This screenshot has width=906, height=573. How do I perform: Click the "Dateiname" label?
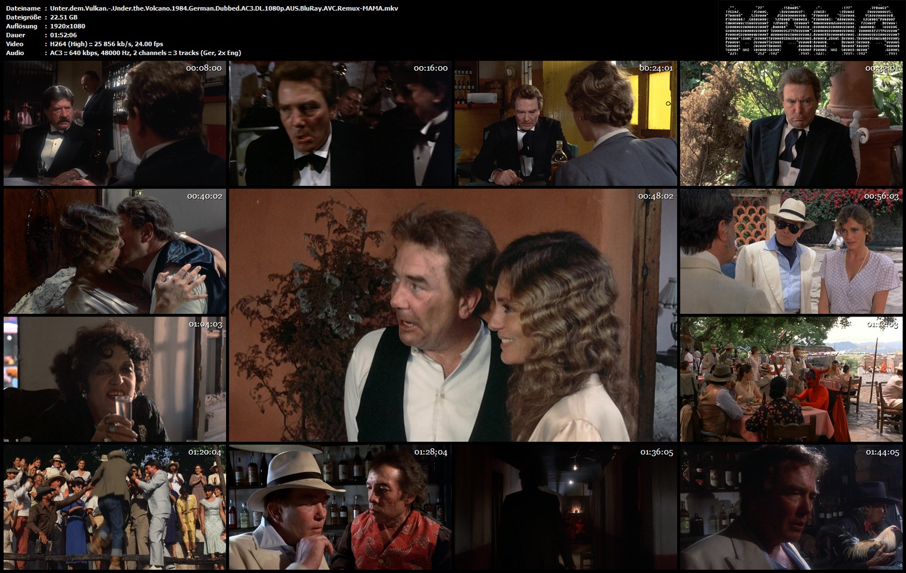23,8
